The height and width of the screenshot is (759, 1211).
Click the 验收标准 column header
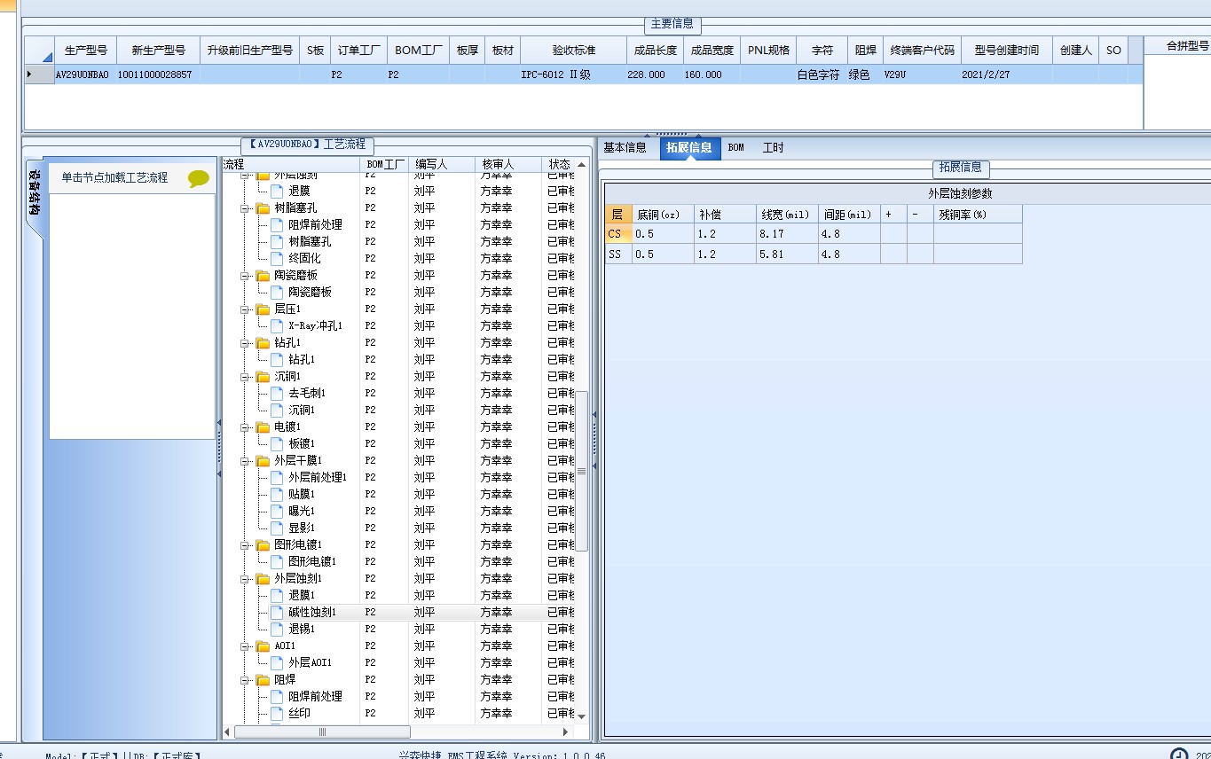[x=573, y=51]
